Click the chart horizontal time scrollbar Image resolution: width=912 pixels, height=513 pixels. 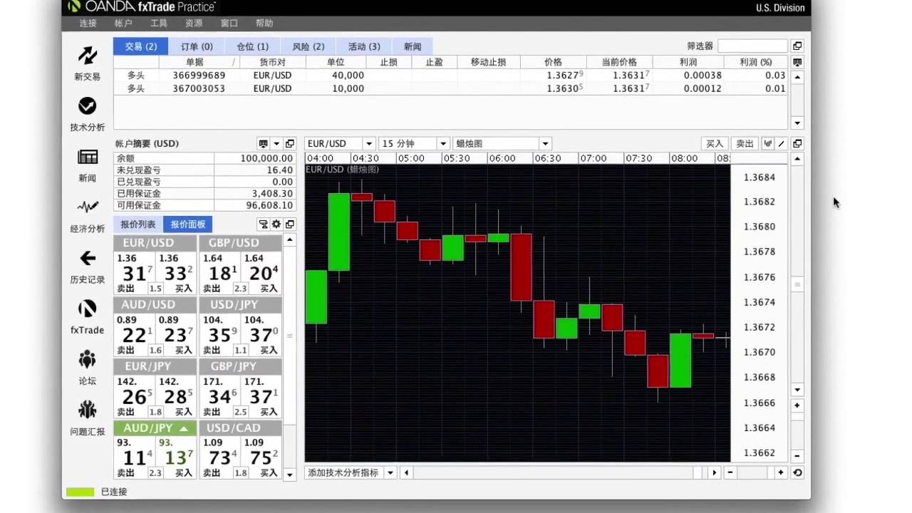pos(552,472)
